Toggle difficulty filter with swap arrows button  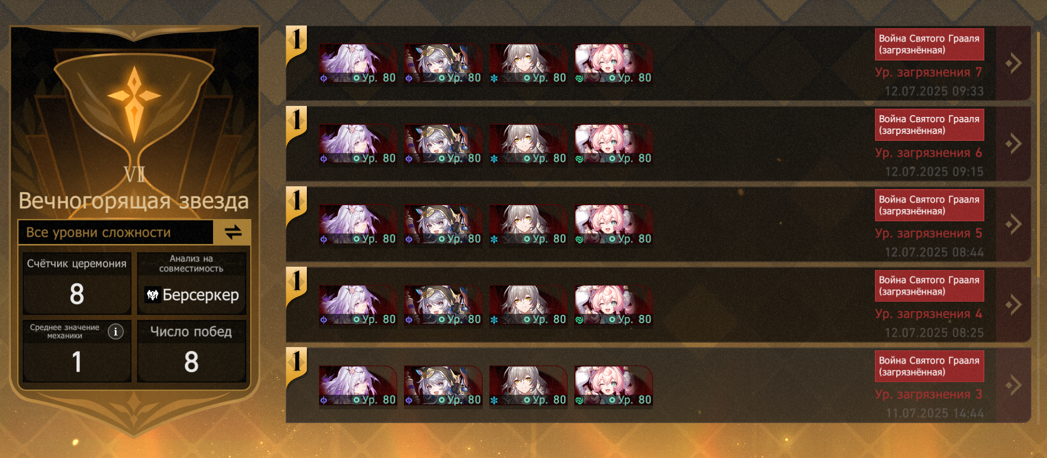pos(232,232)
